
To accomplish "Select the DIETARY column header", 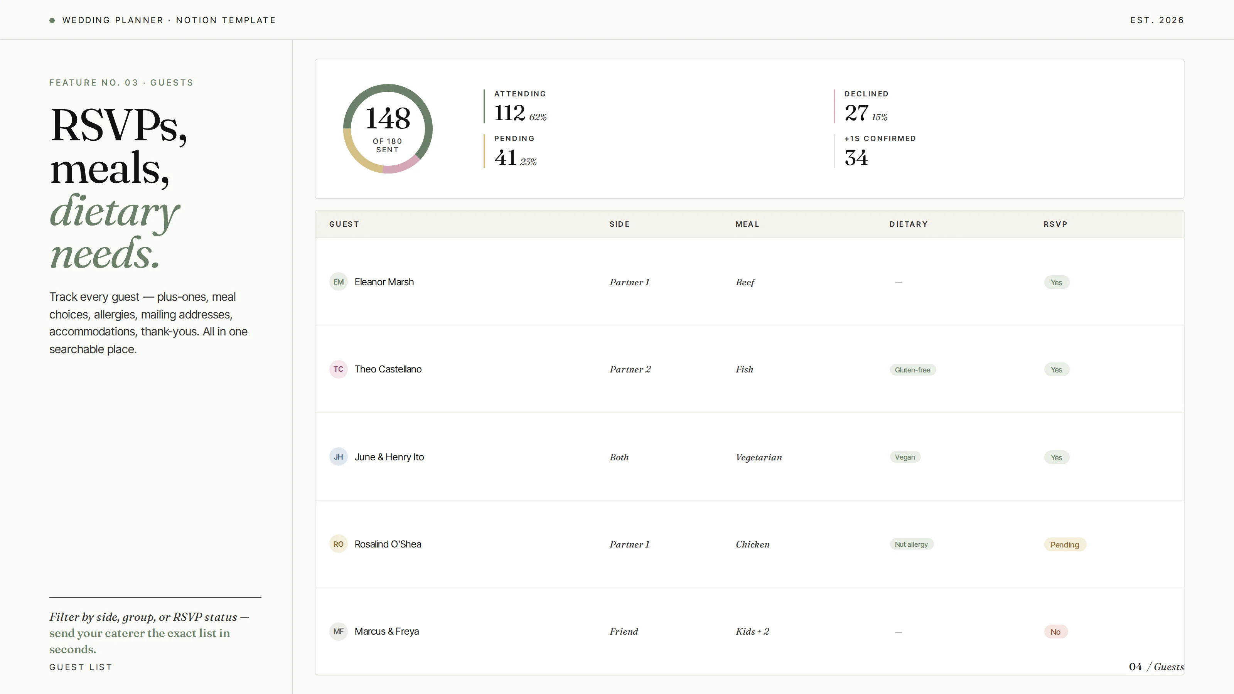I will (x=908, y=224).
